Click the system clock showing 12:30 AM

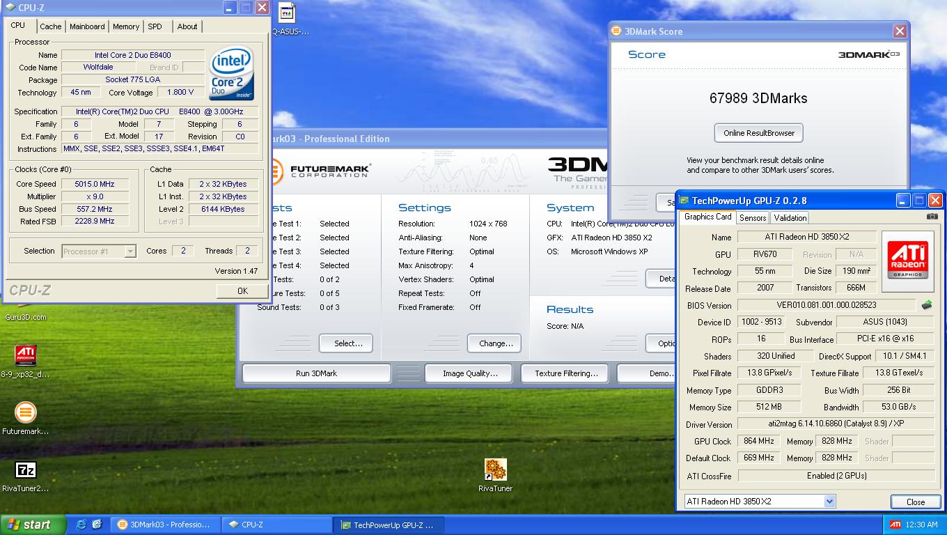pyautogui.click(x=922, y=525)
